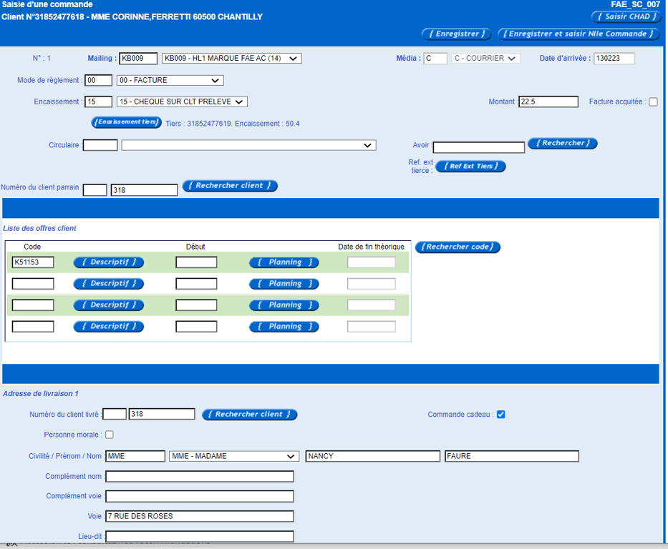Viewport: 668px width, 549px height.
Task: Click the Mailing code field KB009
Action: pyautogui.click(x=138, y=58)
